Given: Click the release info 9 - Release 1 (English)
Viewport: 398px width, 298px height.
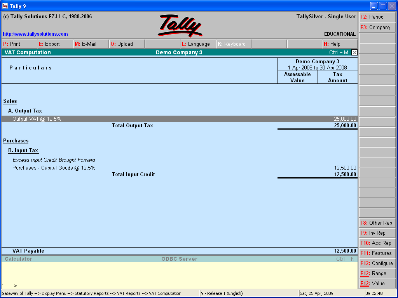Looking at the screenshot, I should (x=222, y=293).
